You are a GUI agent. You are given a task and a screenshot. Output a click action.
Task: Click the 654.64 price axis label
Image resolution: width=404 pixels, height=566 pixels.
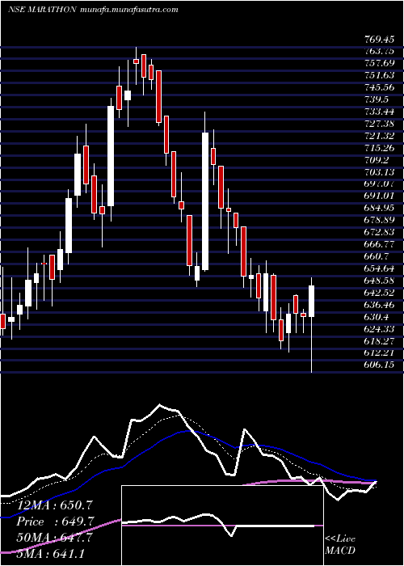click(379, 268)
